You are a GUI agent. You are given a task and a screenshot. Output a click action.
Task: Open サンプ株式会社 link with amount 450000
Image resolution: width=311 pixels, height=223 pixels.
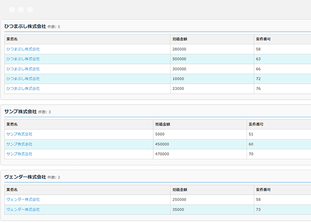pos(19,144)
